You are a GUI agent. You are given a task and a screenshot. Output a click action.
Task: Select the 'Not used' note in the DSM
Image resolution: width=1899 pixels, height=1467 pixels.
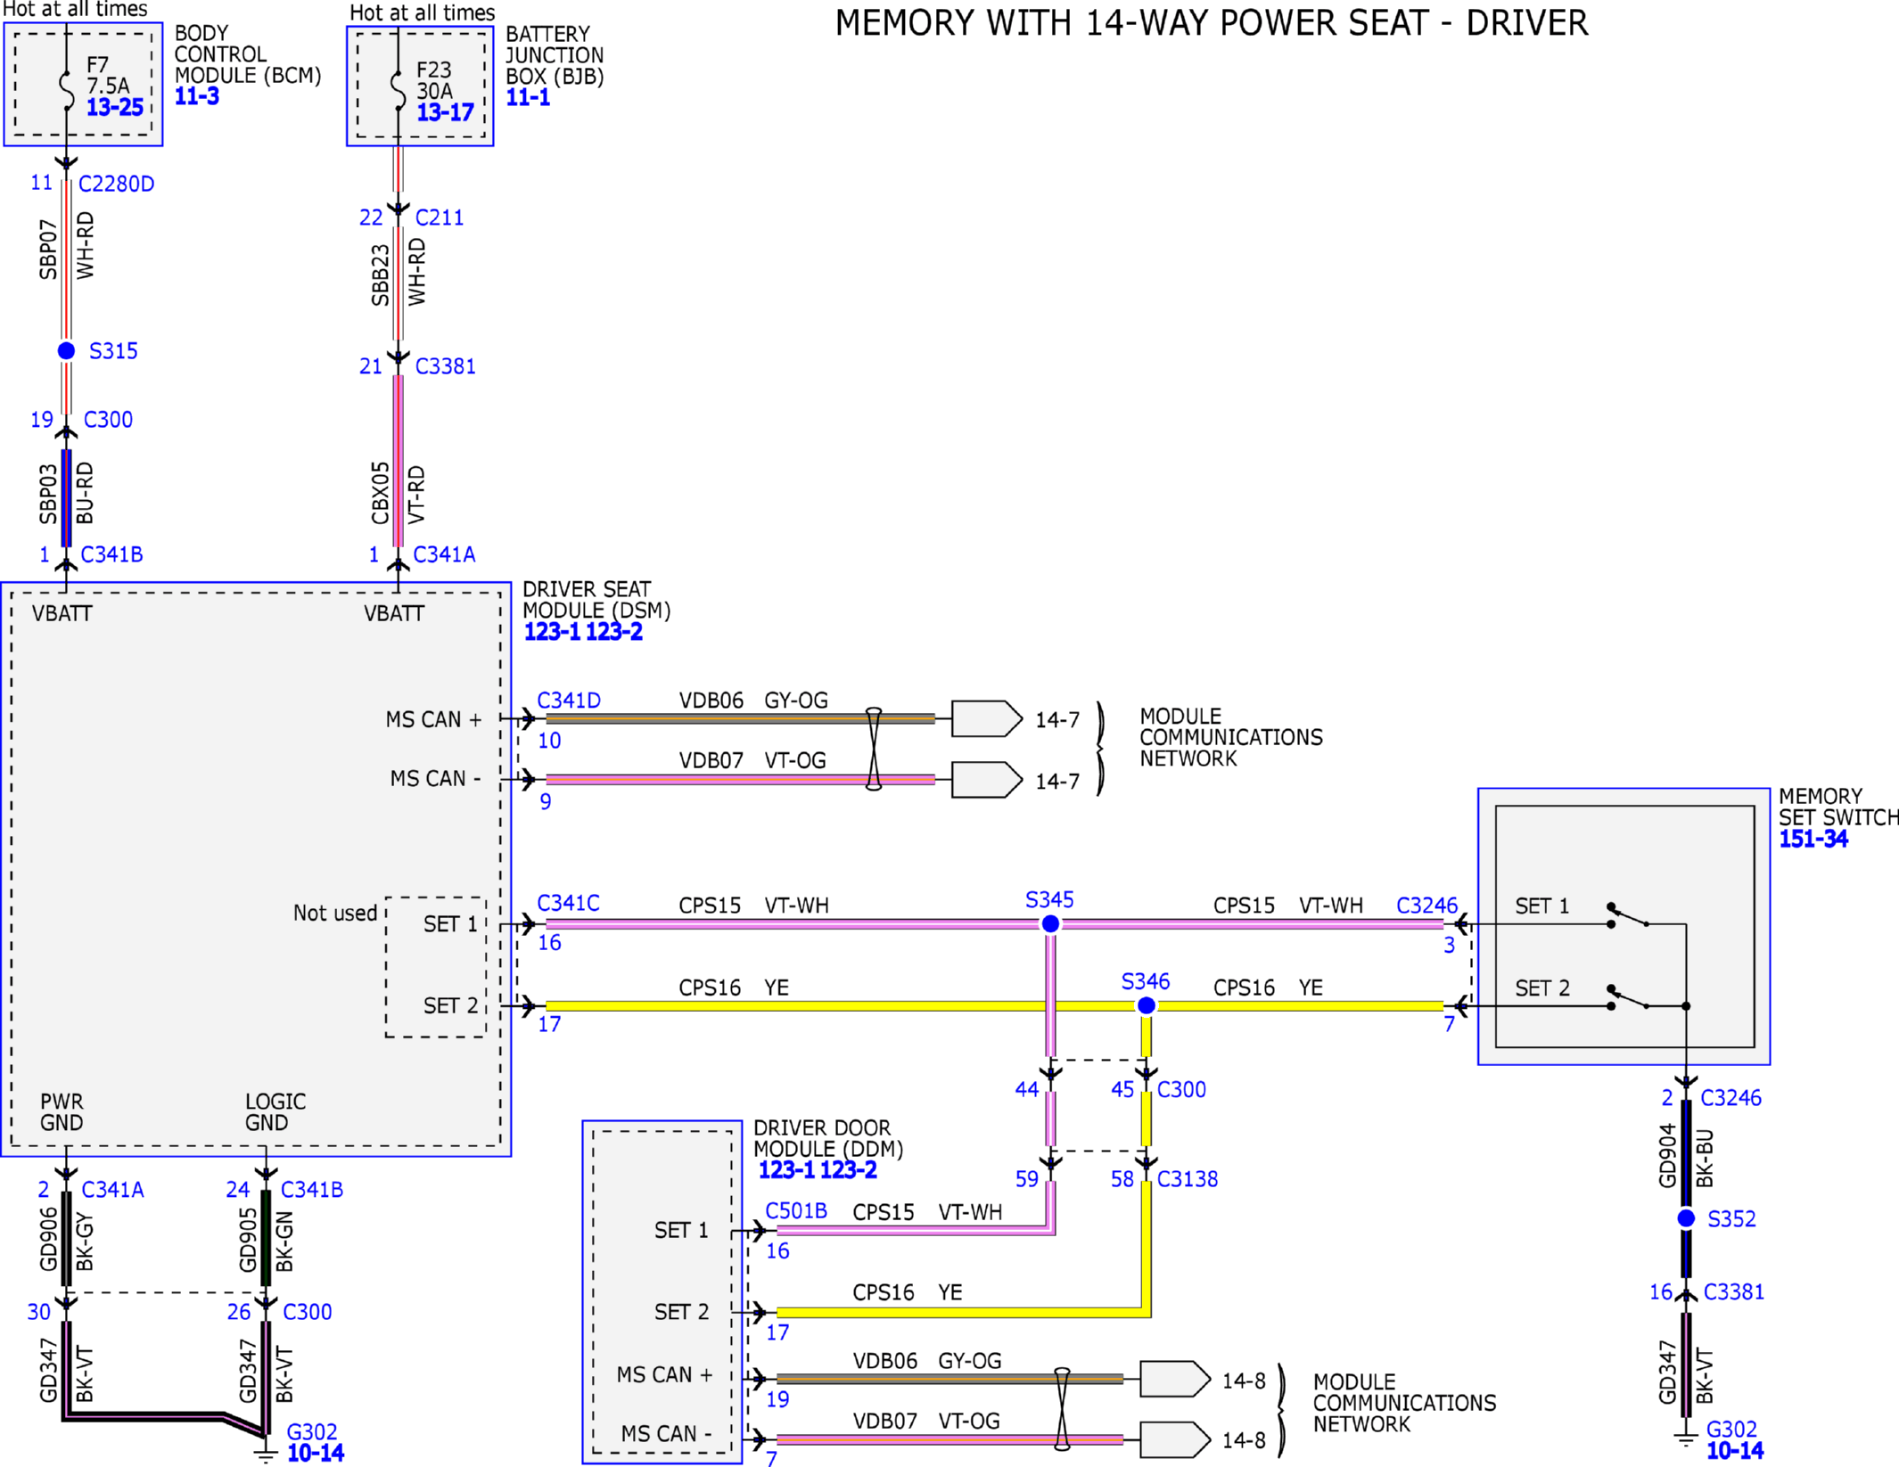[x=335, y=914]
